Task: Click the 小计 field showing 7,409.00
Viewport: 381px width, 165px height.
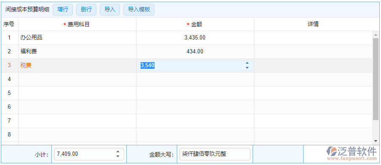Action: [x=89, y=154]
